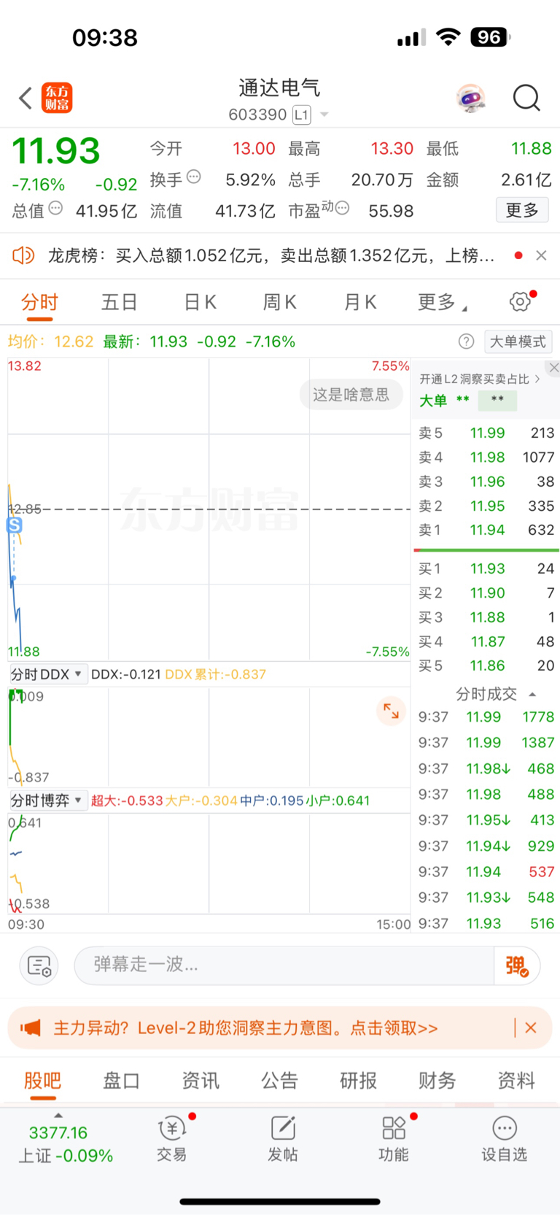Tap the megaphone icon in promo banner
Screen dimensions: 560x1215
(x=31, y=1027)
